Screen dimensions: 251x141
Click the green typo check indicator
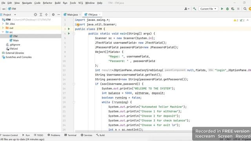click(242, 20)
